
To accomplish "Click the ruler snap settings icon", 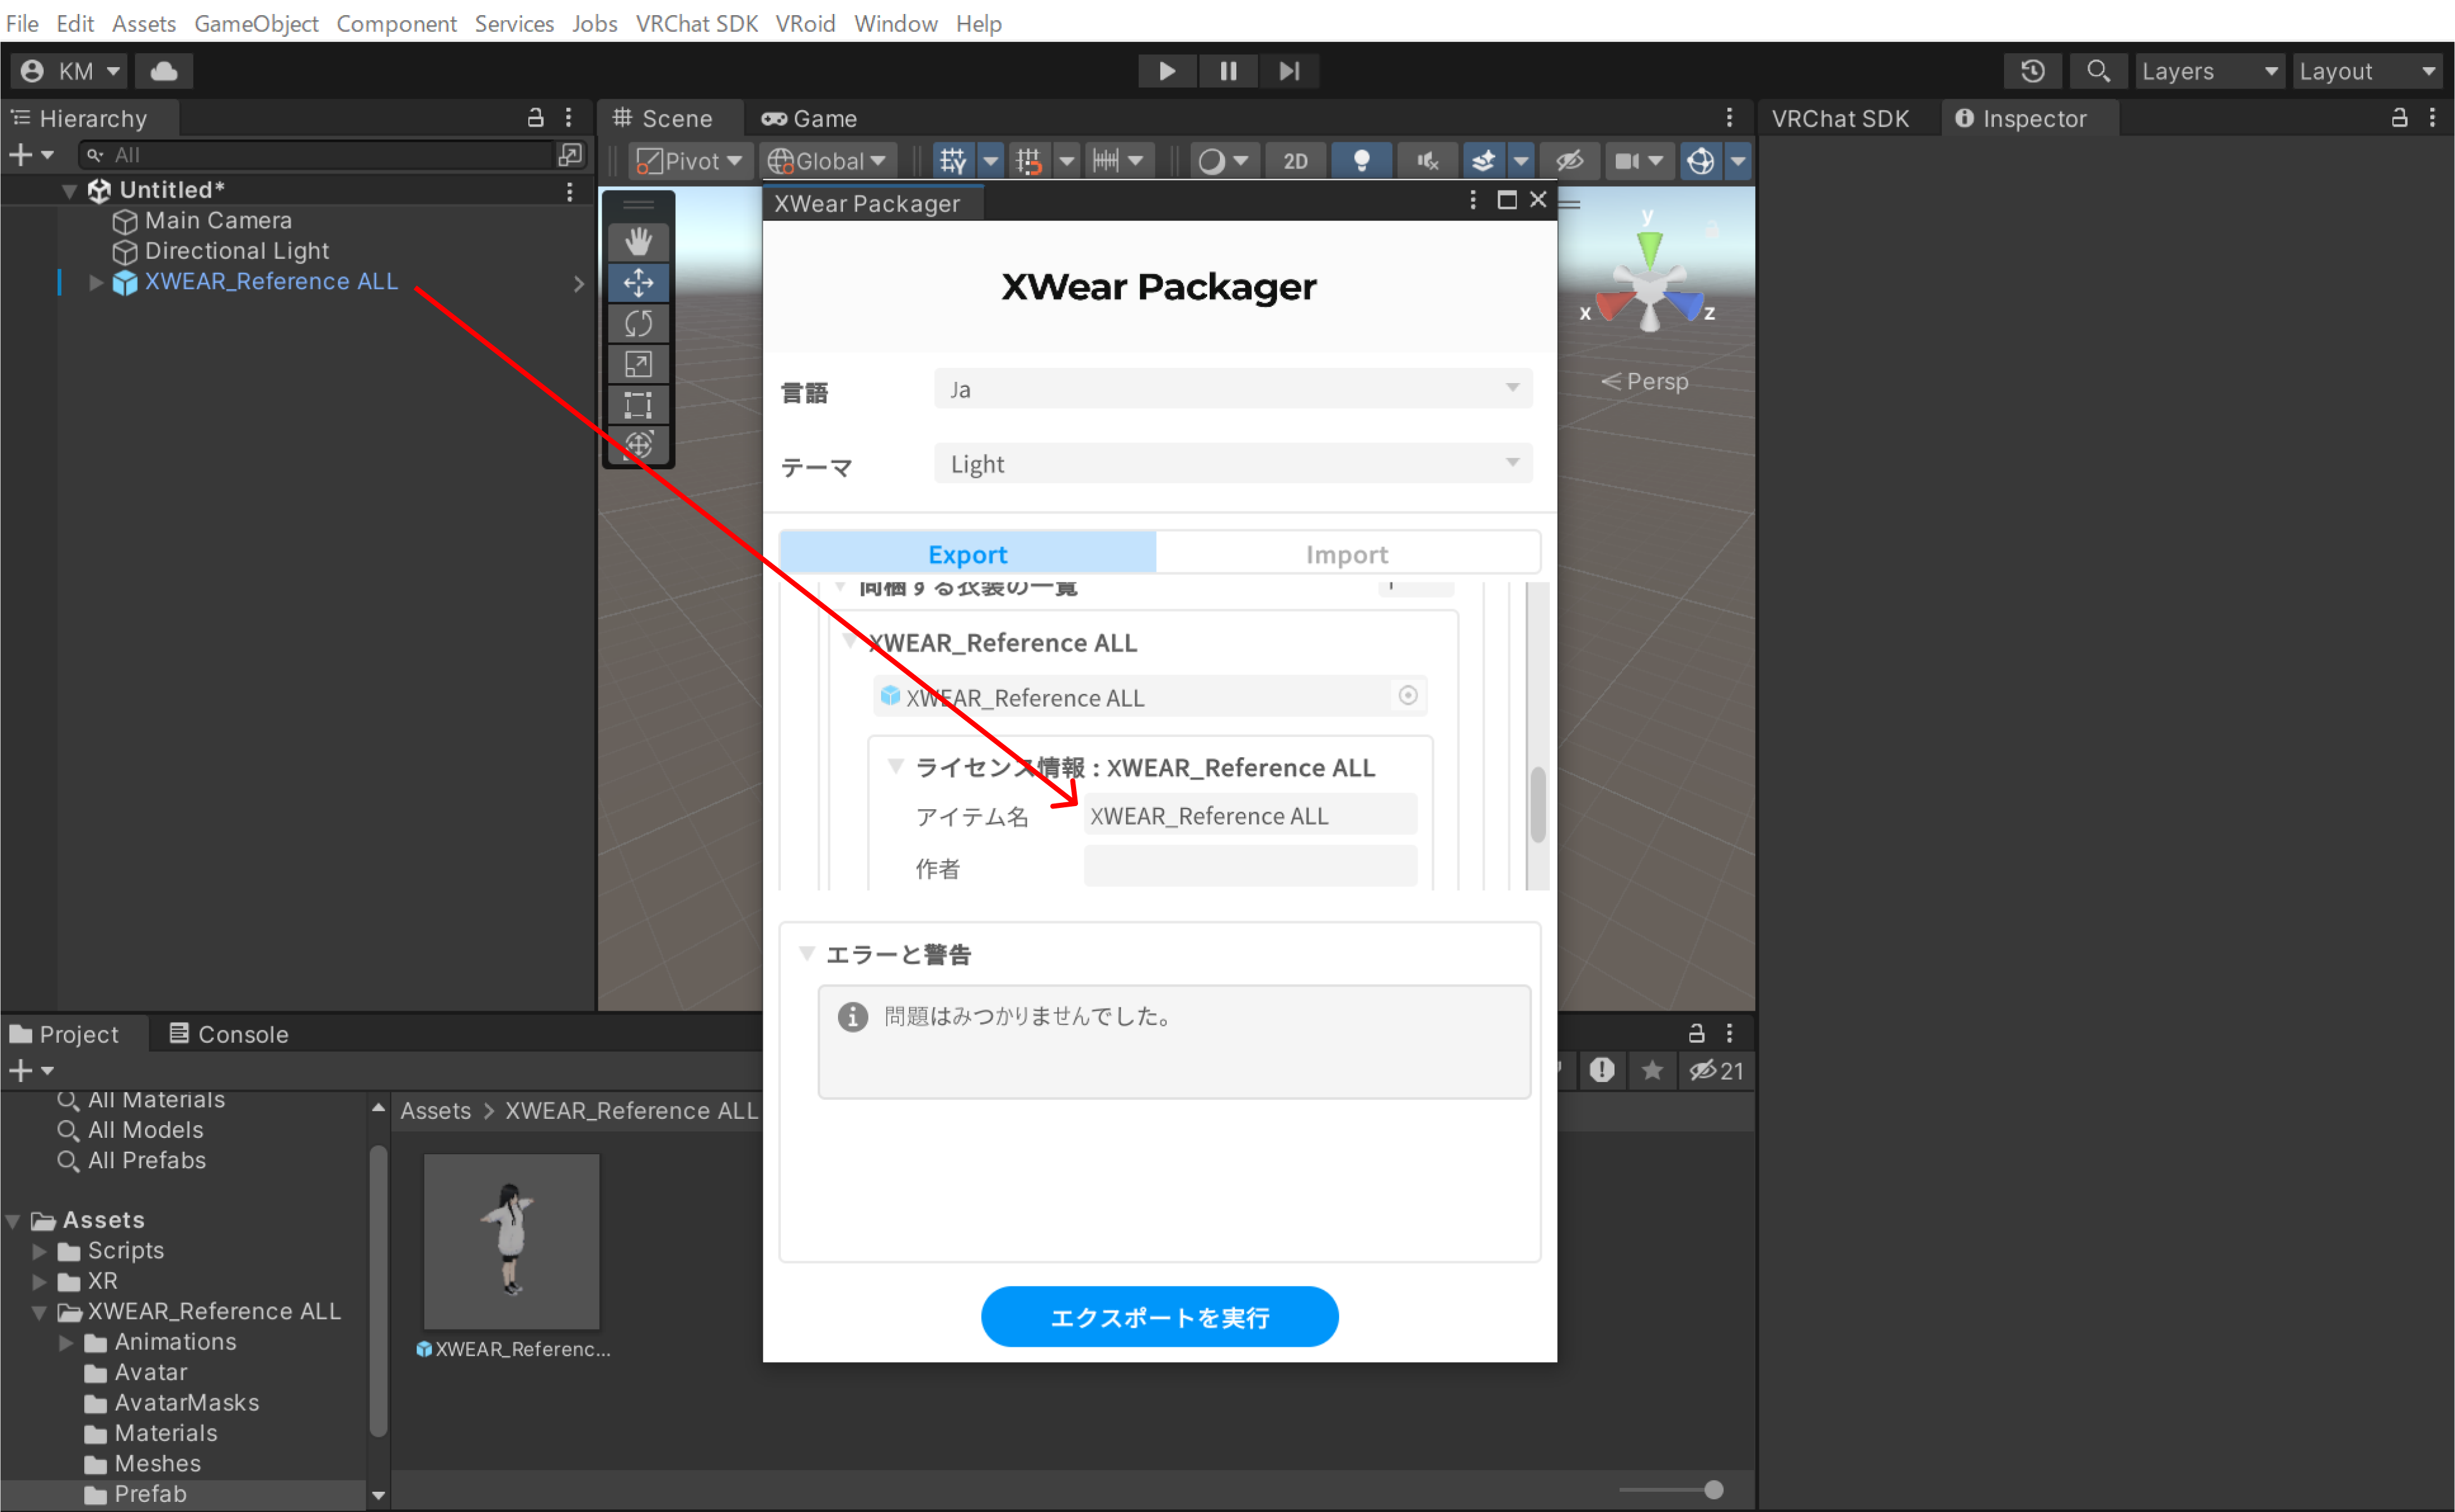I will (1105, 161).
